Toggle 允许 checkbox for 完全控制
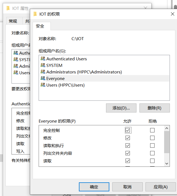The image size is (177, 196). tap(128, 130)
